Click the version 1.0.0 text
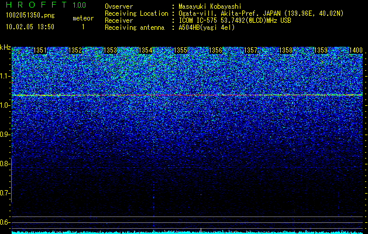Screen dimensions: 368x234 pyautogui.click(x=80, y=5)
